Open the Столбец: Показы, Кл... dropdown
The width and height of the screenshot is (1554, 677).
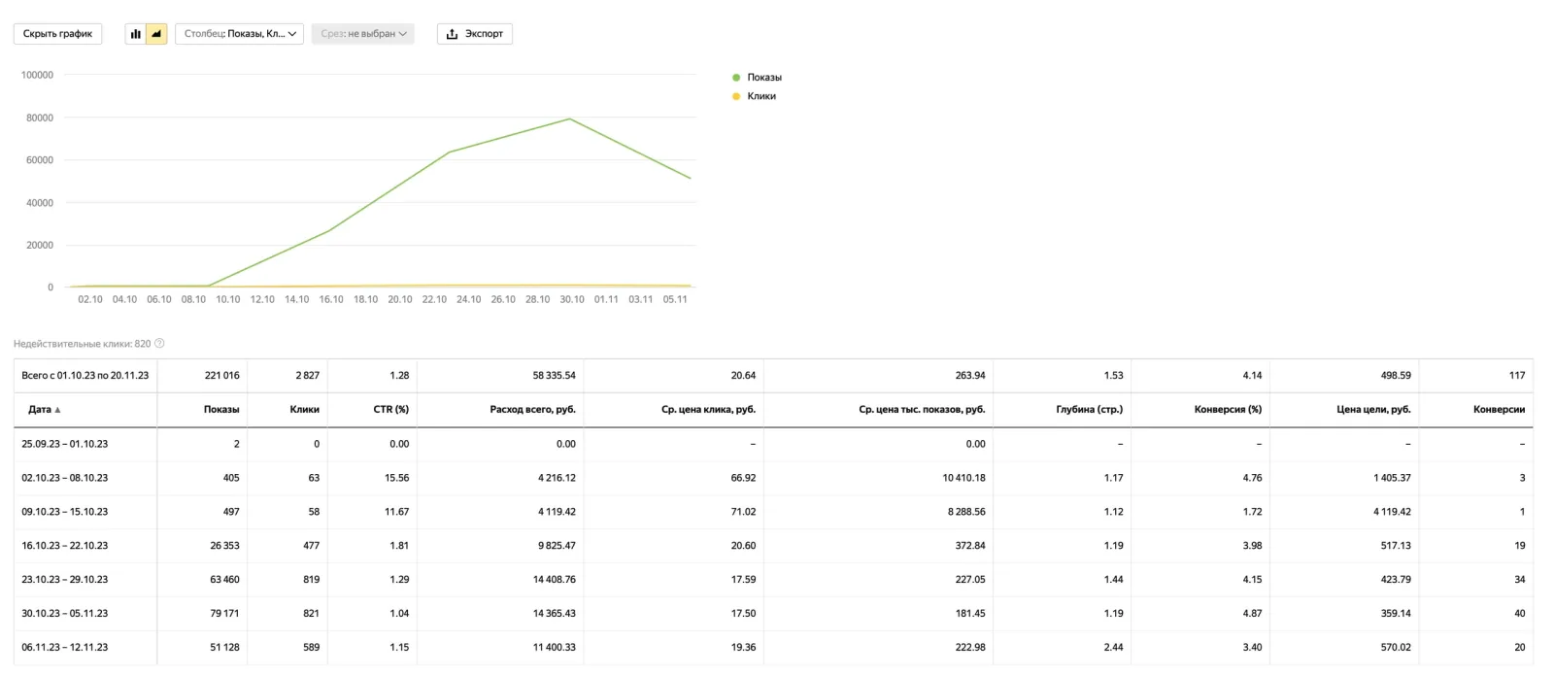(239, 34)
